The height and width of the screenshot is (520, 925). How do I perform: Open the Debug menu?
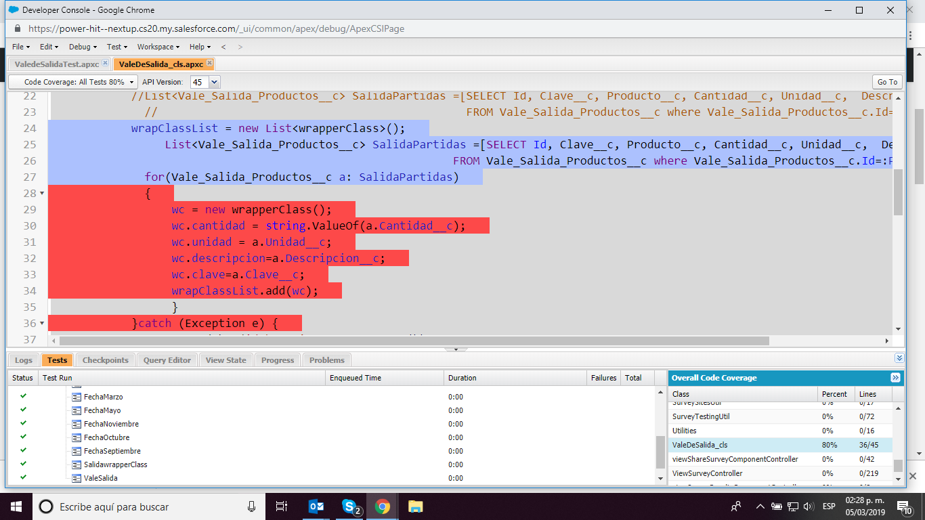[83, 47]
